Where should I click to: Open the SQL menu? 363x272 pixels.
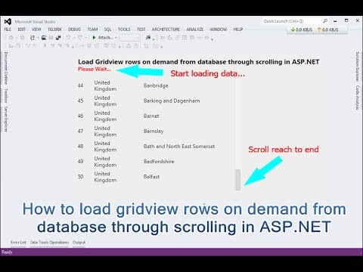107,29
